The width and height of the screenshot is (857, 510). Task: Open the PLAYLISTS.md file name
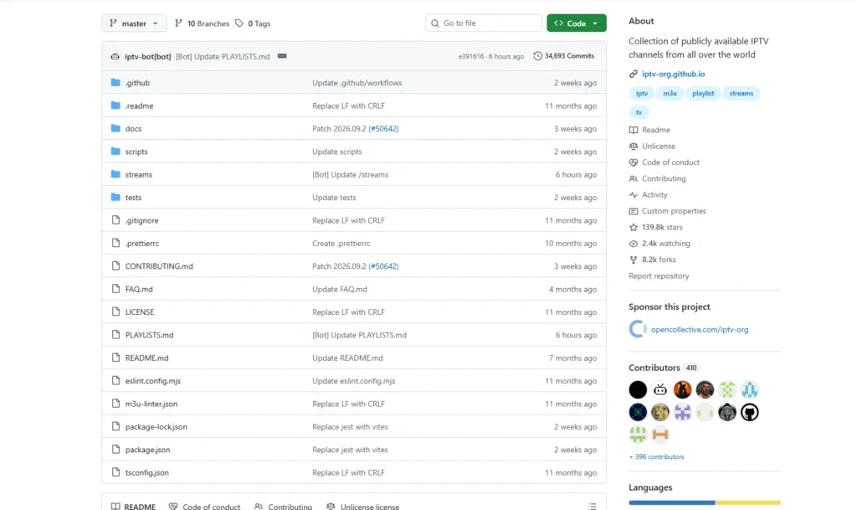[149, 335]
